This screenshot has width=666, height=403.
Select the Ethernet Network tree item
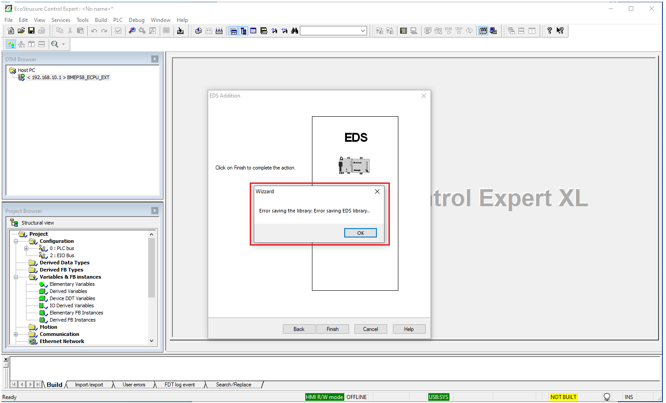coord(62,342)
